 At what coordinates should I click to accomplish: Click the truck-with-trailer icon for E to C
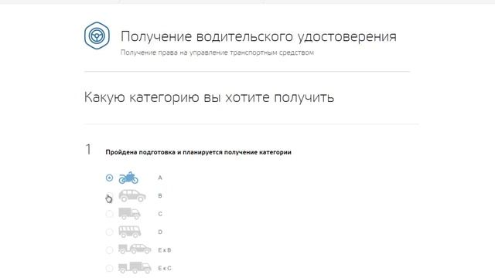coord(135,268)
